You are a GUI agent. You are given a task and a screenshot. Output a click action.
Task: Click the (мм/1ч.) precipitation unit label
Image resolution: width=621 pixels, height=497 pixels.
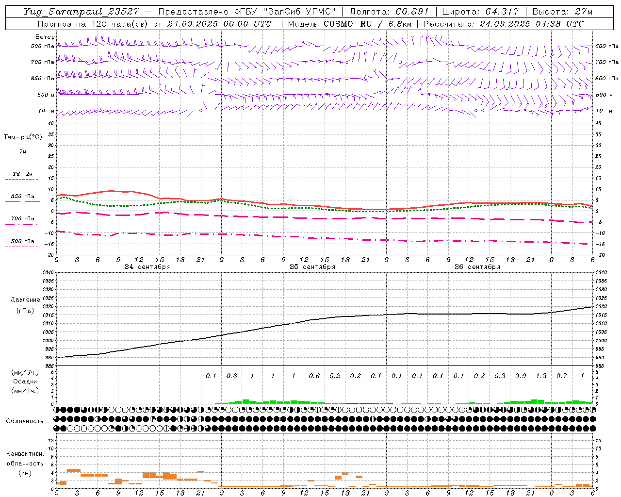(25, 391)
